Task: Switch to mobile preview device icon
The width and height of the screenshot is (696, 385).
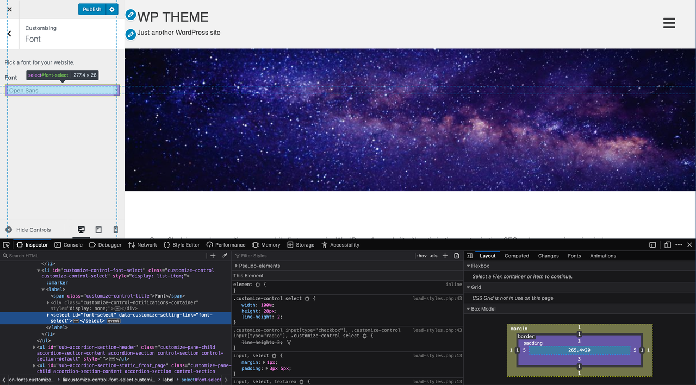Action: click(x=115, y=230)
